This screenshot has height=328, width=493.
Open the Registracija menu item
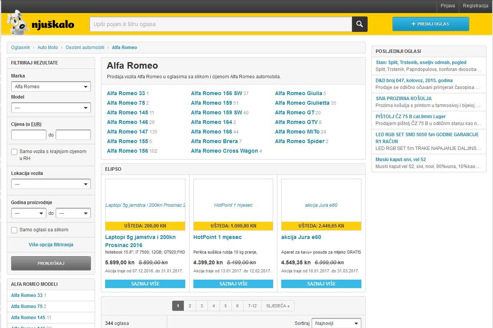475,6
